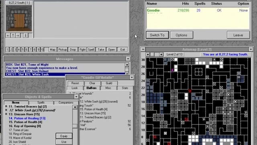The image size is (257, 145).
Task: Turn left with the left arrow under dungeon view
Action: point(8,35)
